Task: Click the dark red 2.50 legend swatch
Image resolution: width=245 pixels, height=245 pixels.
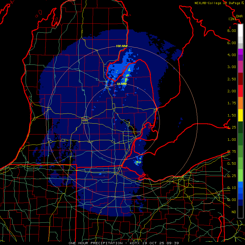Action: 240,79
